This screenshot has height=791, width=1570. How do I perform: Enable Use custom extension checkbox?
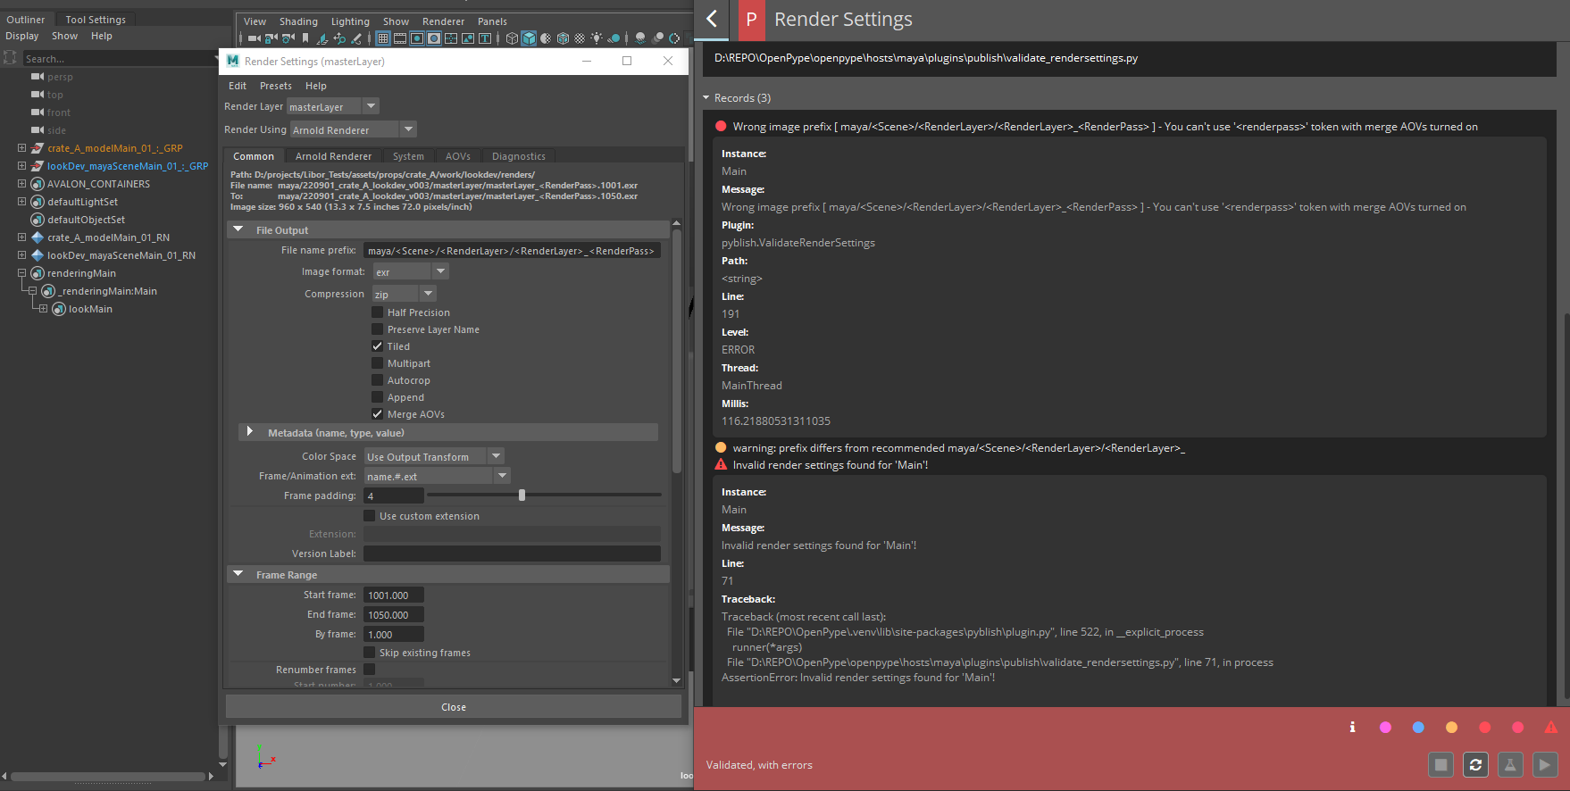coord(369,516)
